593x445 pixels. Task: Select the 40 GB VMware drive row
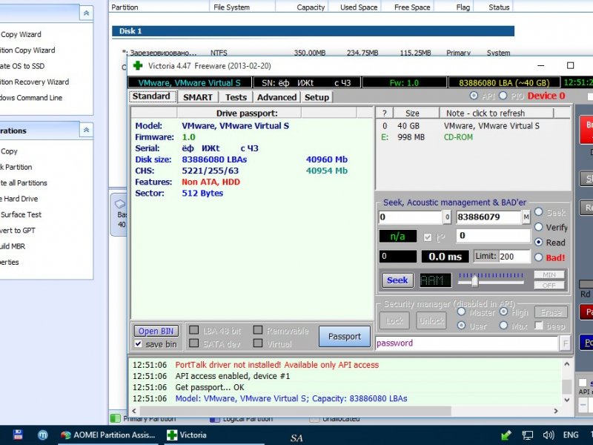coord(473,126)
